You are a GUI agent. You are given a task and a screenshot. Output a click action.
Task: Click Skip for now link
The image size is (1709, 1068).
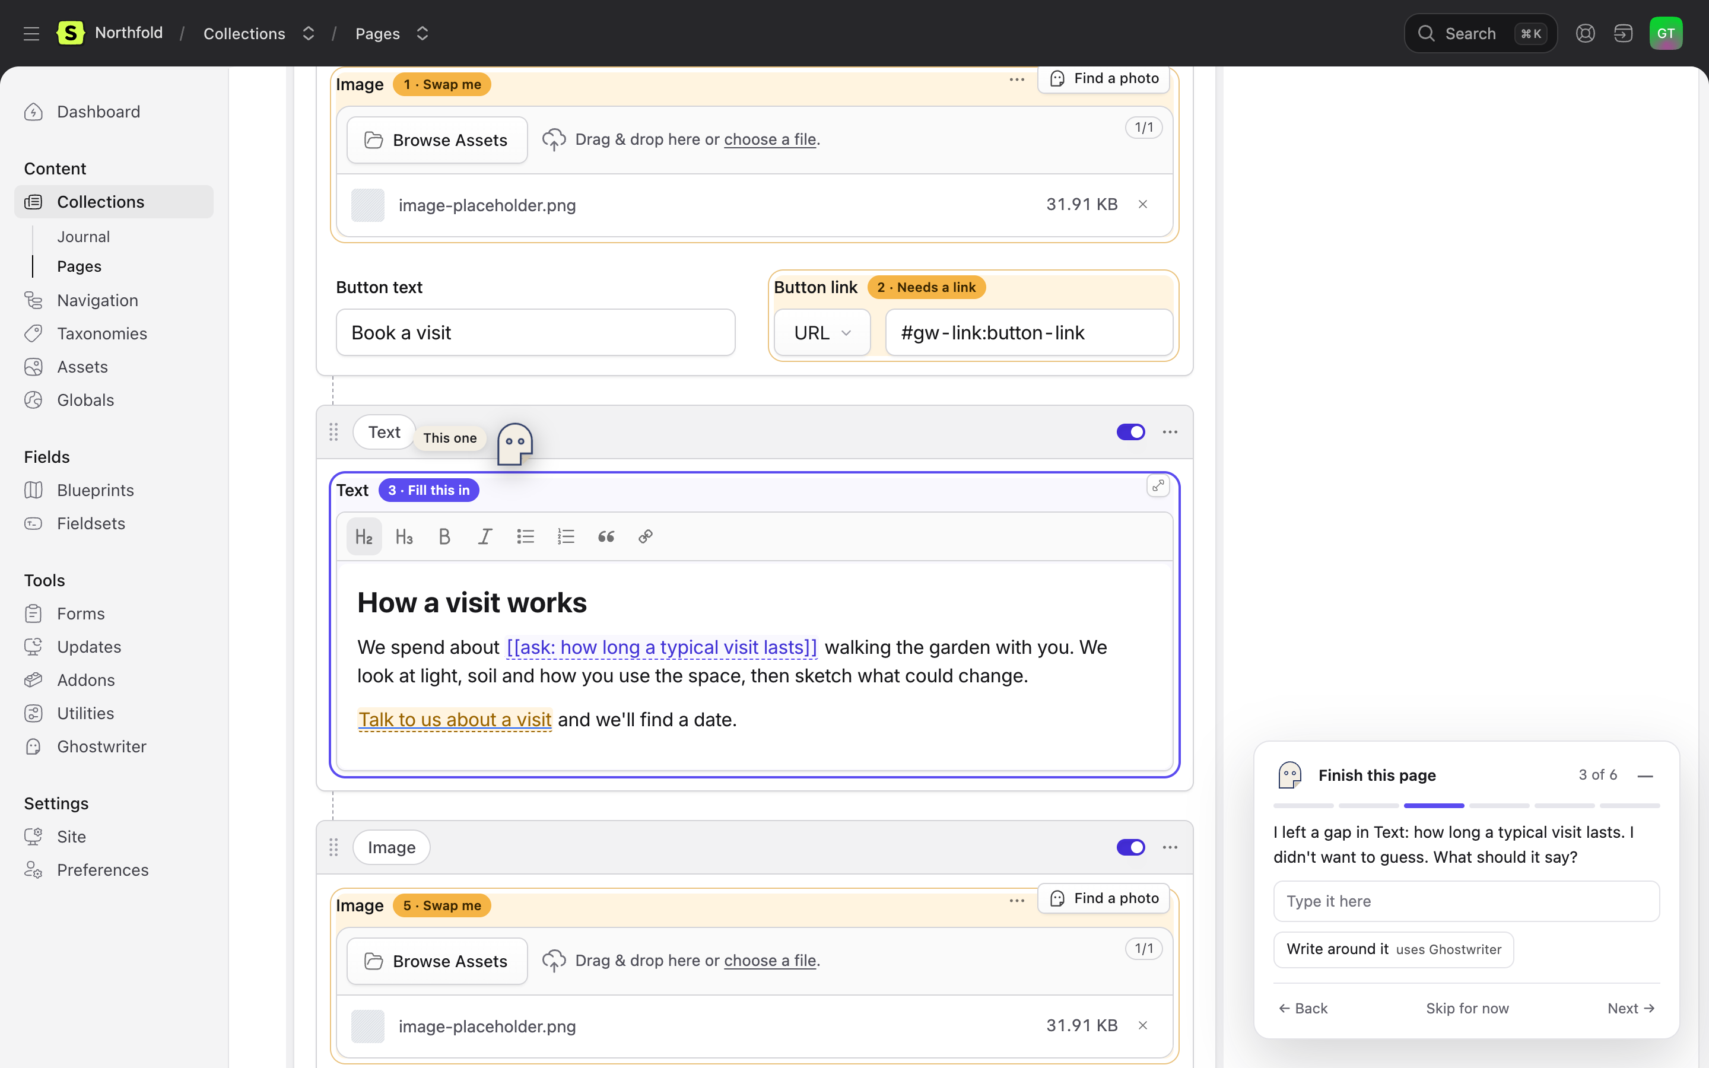click(1467, 1009)
